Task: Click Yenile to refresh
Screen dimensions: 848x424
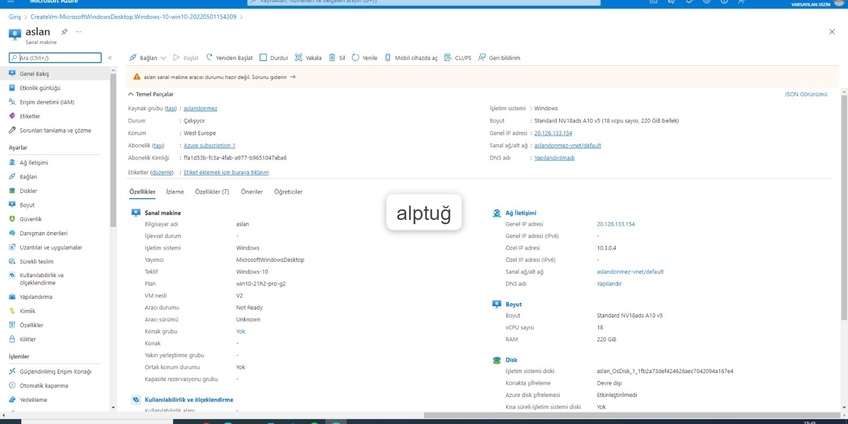Action: (x=365, y=58)
